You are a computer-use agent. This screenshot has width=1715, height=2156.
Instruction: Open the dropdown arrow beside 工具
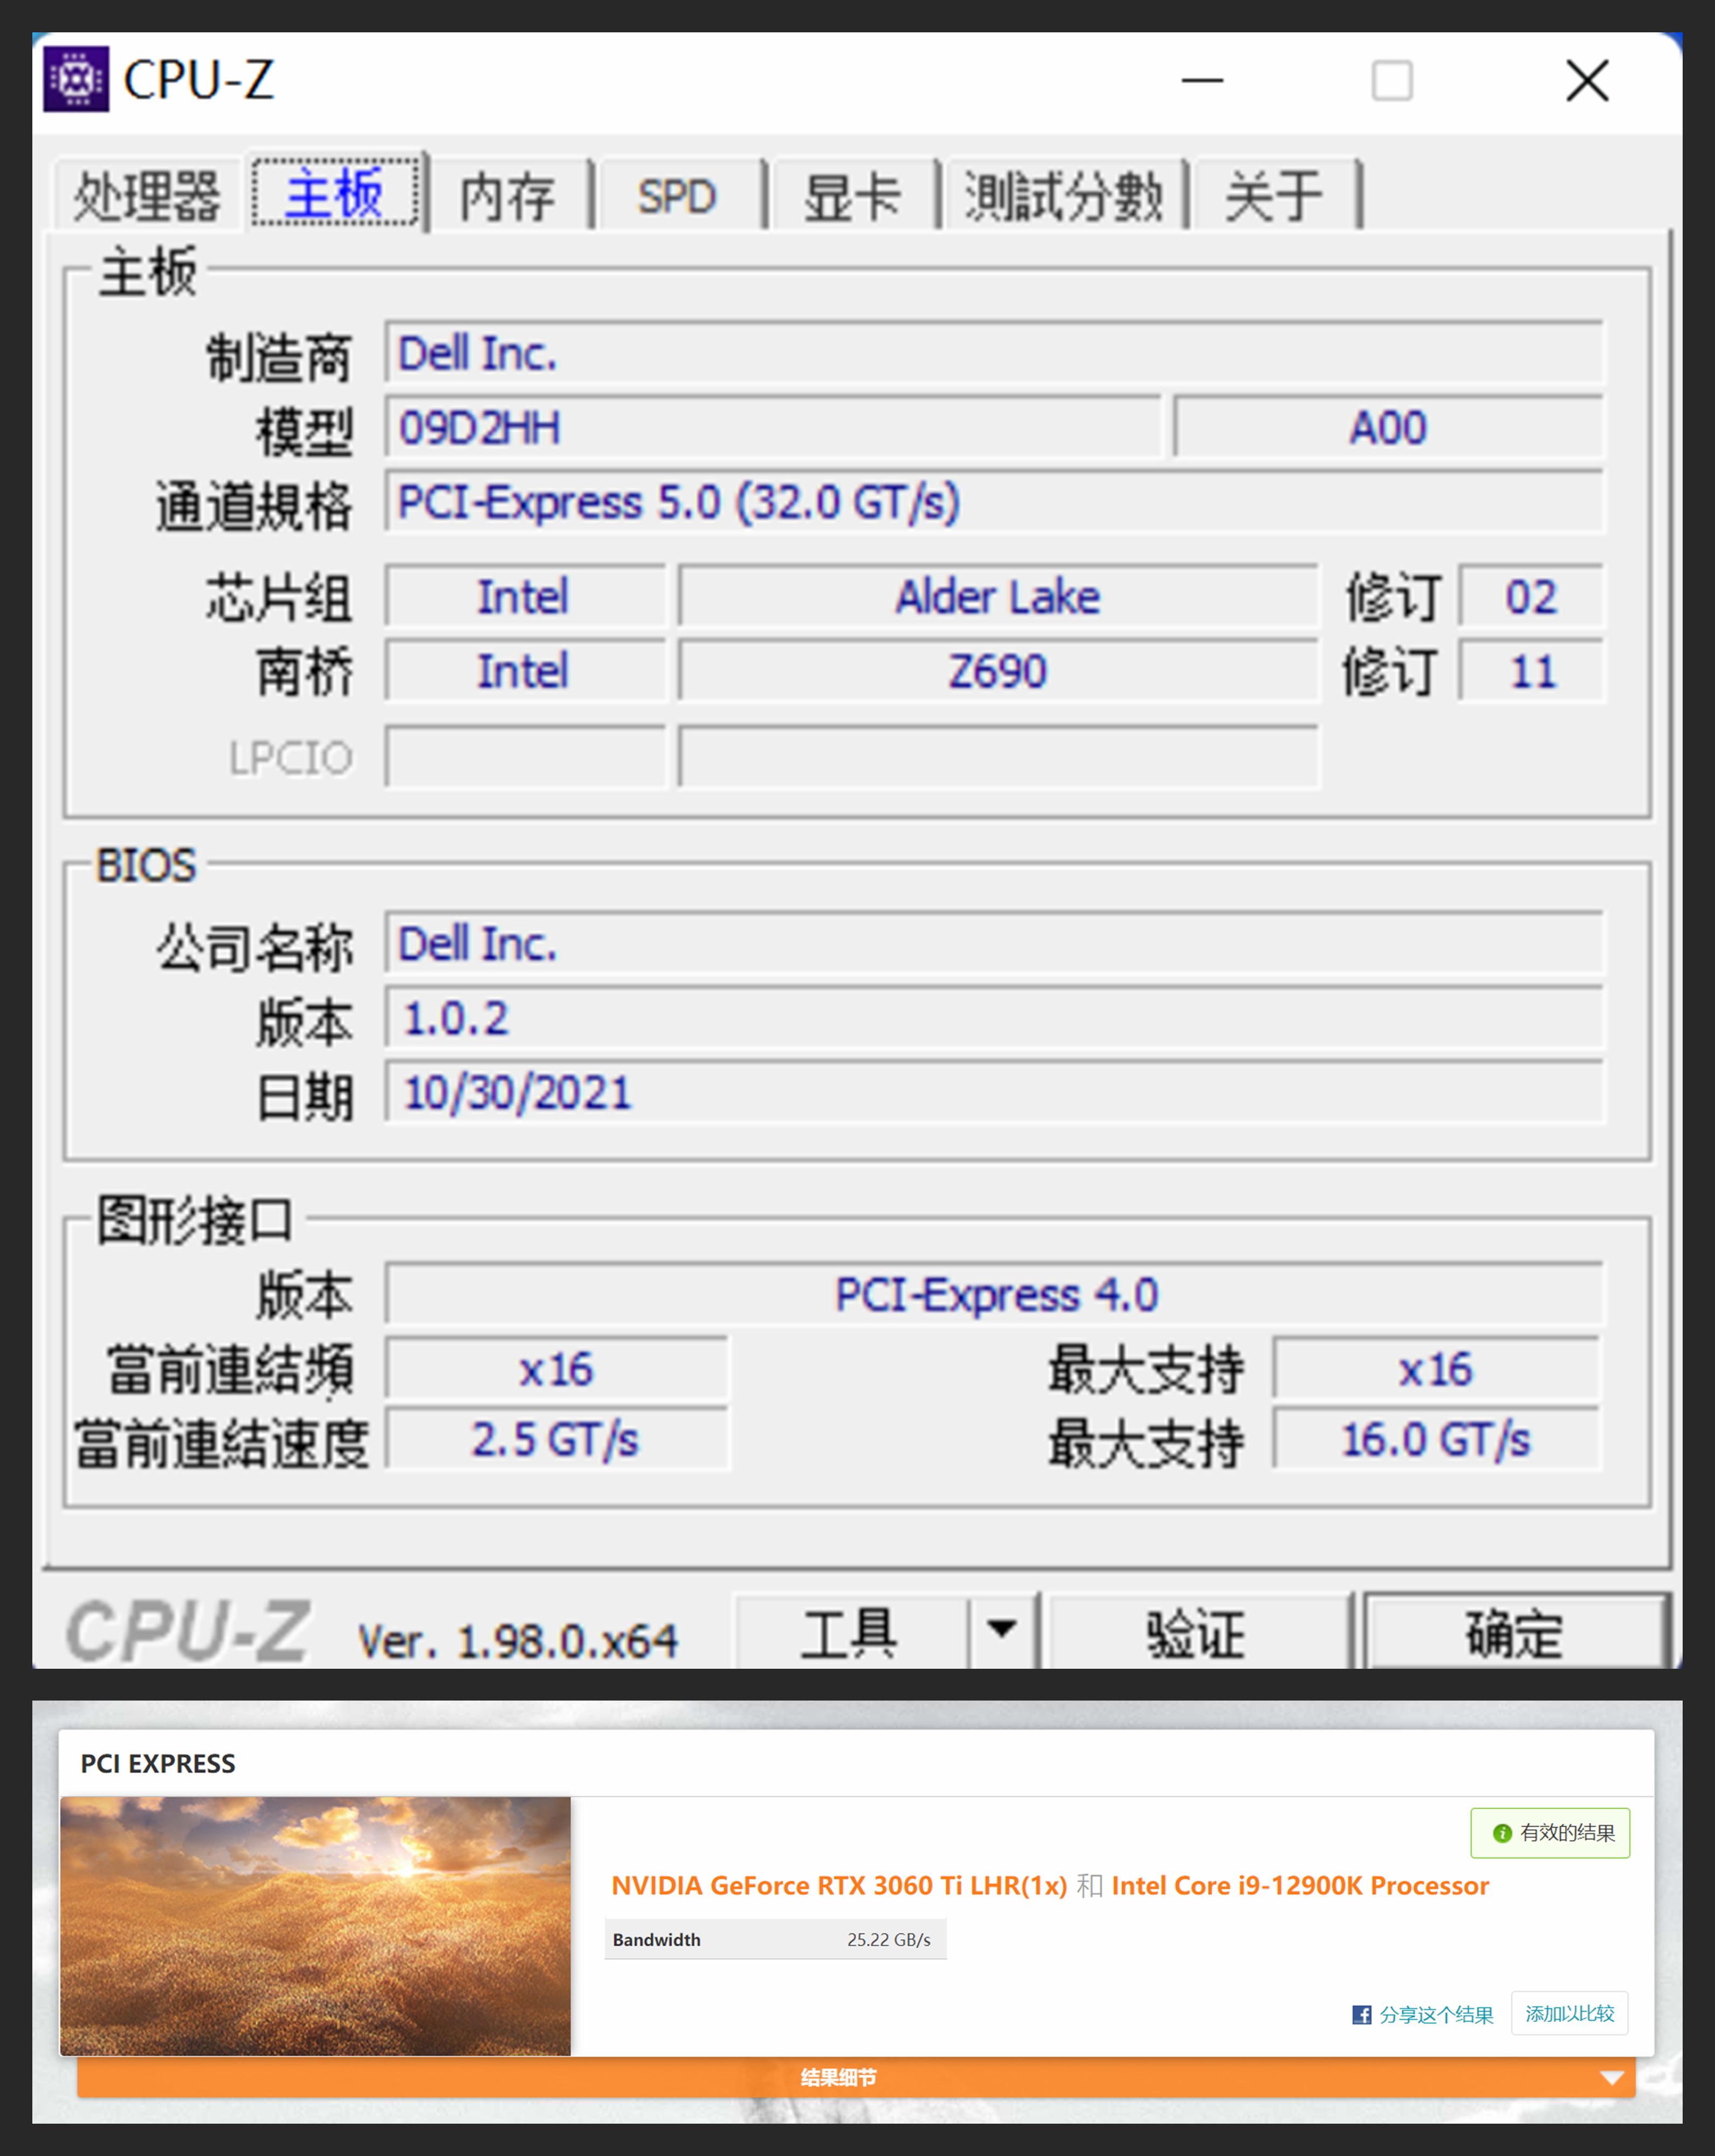click(1000, 1629)
